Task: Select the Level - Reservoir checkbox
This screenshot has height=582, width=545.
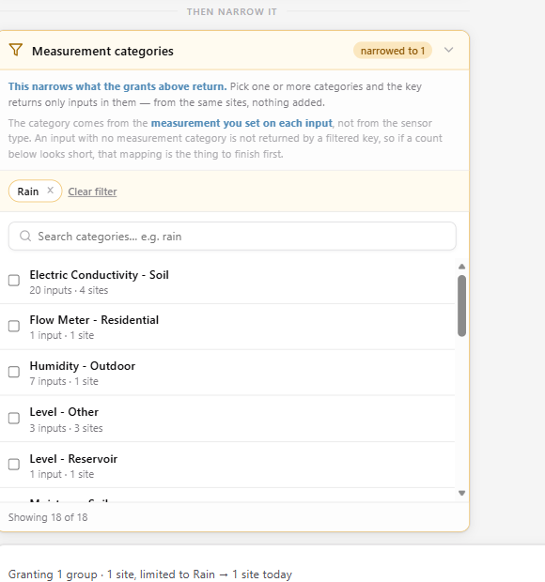Action: pyautogui.click(x=14, y=465)
